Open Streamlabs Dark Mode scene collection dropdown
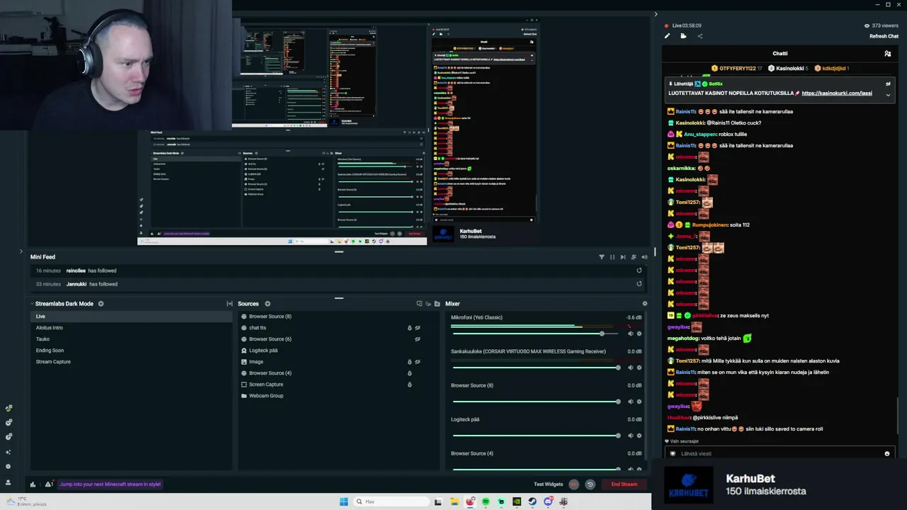Viewport: 907px width, 510px height. pyautogui.click(x=62, y=304)
